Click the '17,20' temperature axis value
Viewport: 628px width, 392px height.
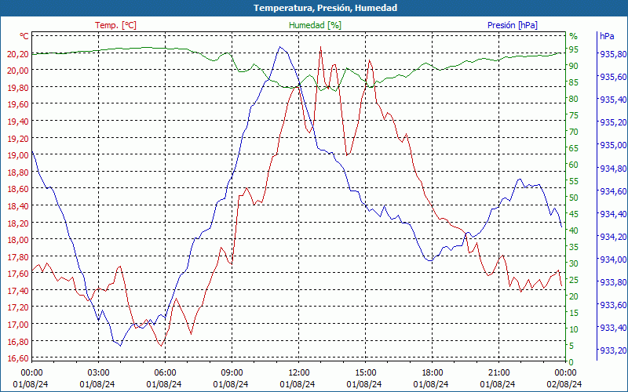pos(18,307)
